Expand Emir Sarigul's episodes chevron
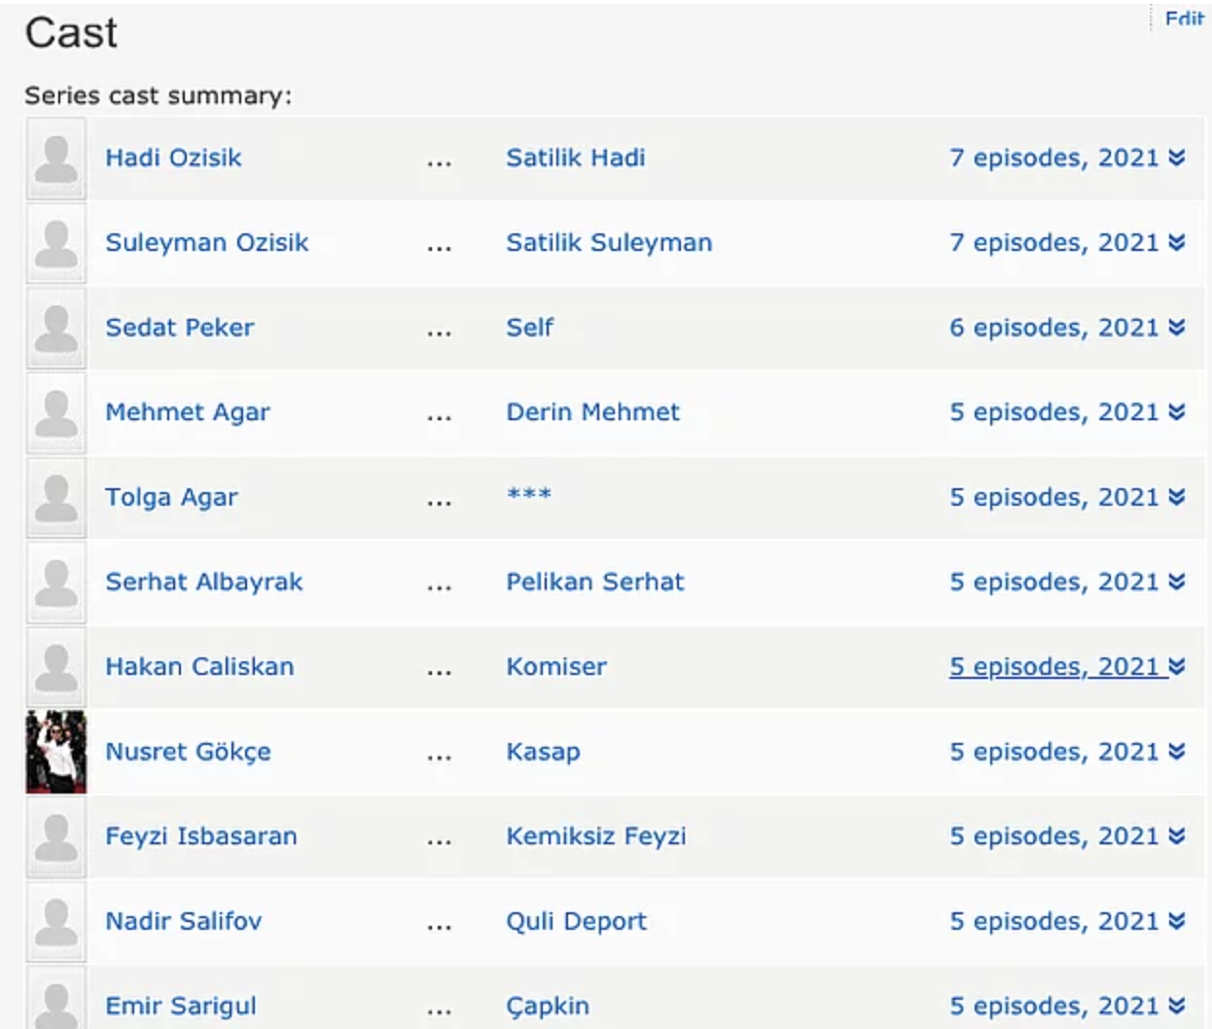 pyautogui.click(x=1177, y=1006)
